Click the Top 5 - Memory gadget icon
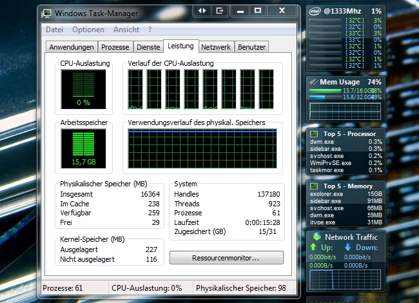This screenshot has height=303, width=419. (314, 186)
